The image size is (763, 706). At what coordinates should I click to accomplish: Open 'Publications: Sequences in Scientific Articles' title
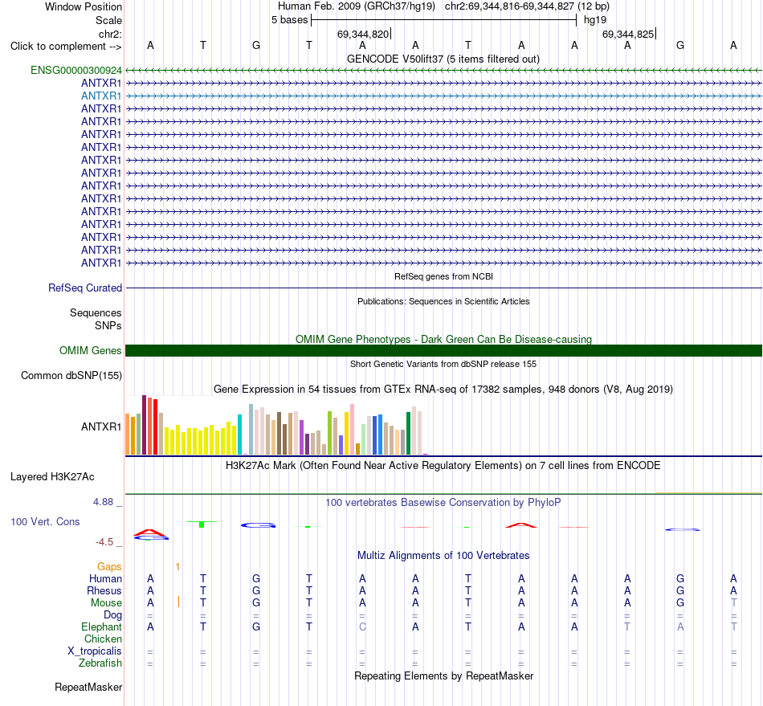click(443, 301)
